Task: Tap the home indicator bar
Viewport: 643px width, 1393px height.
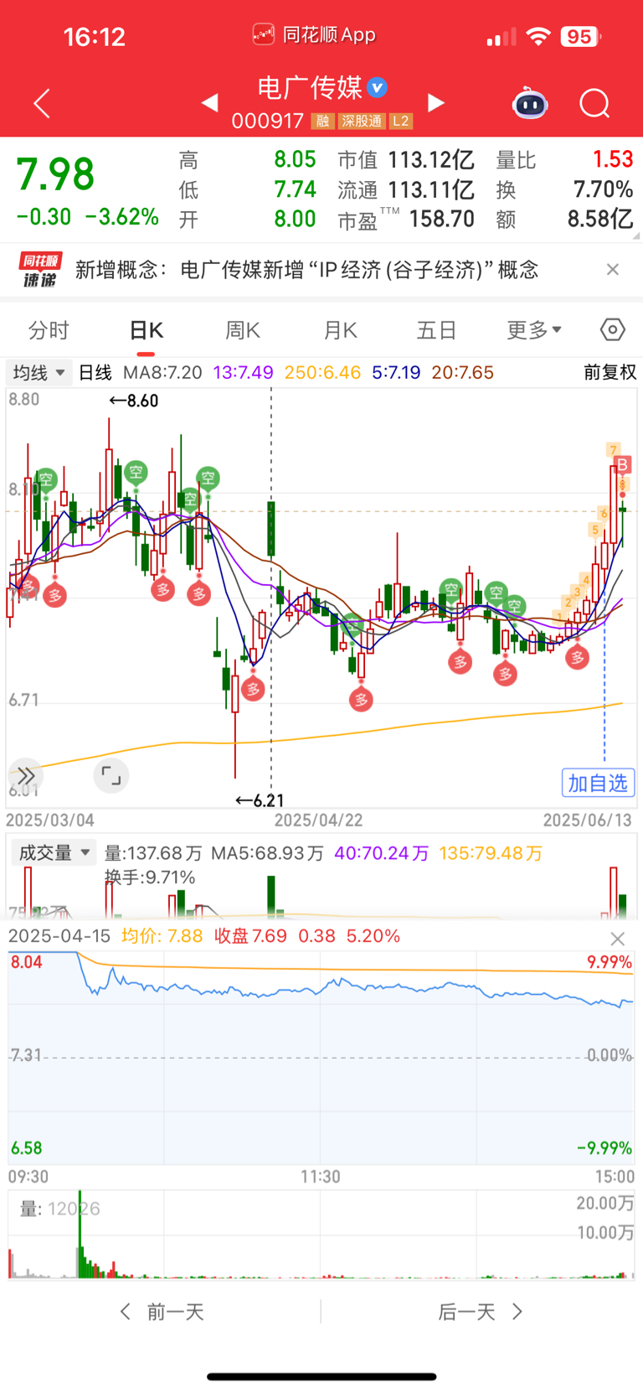Action: tap(321, 1376)
